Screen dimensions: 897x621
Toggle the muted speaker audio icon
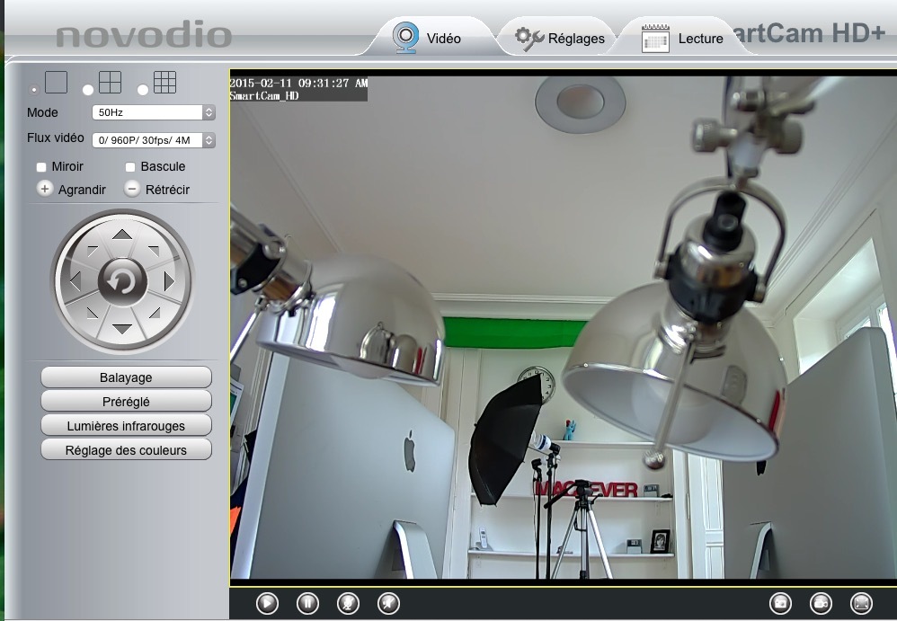click(x=389, y=603)
